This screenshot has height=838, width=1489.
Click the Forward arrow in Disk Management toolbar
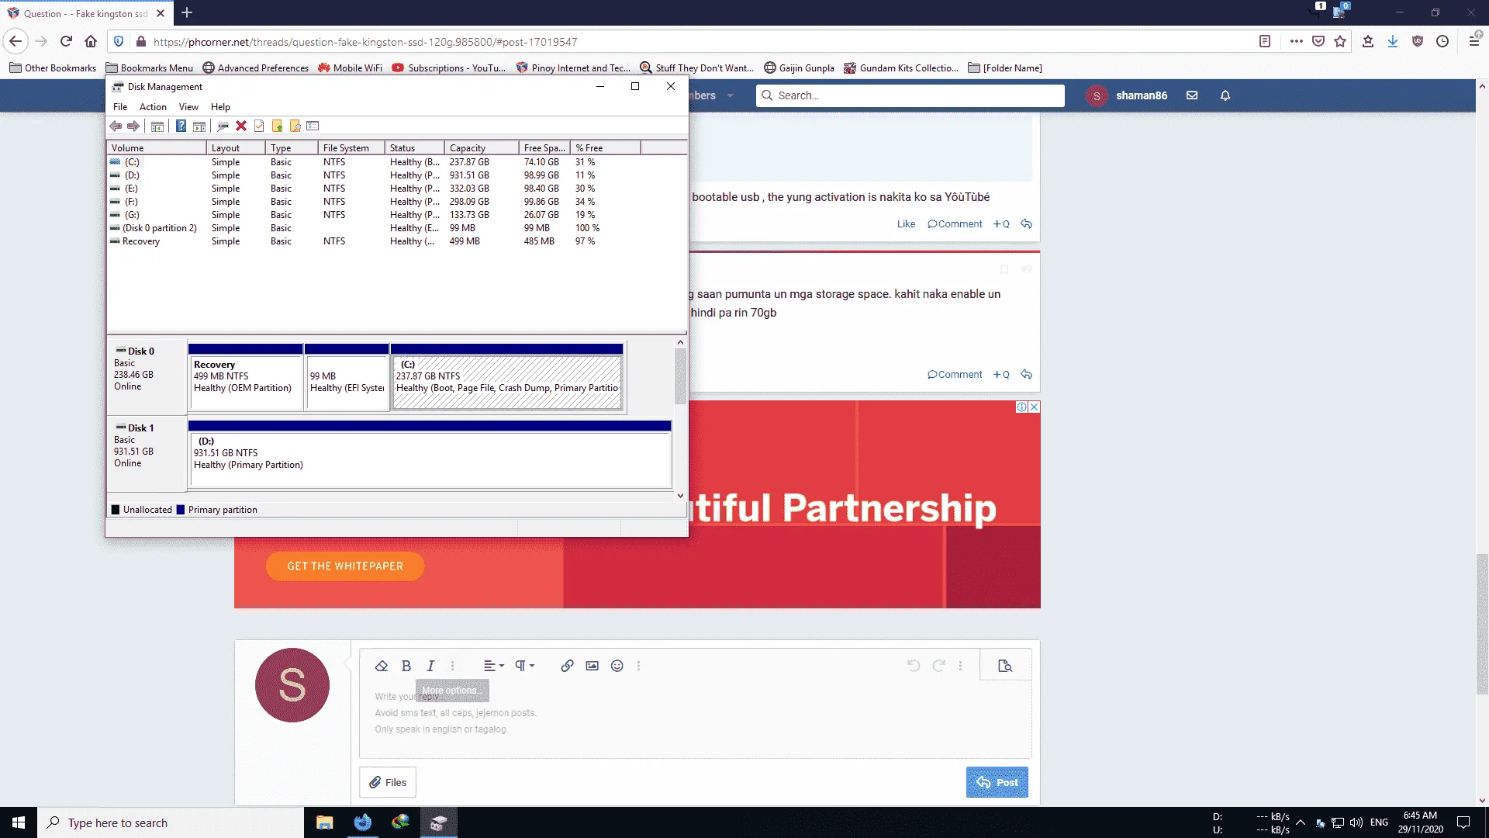tap(133, 126)
